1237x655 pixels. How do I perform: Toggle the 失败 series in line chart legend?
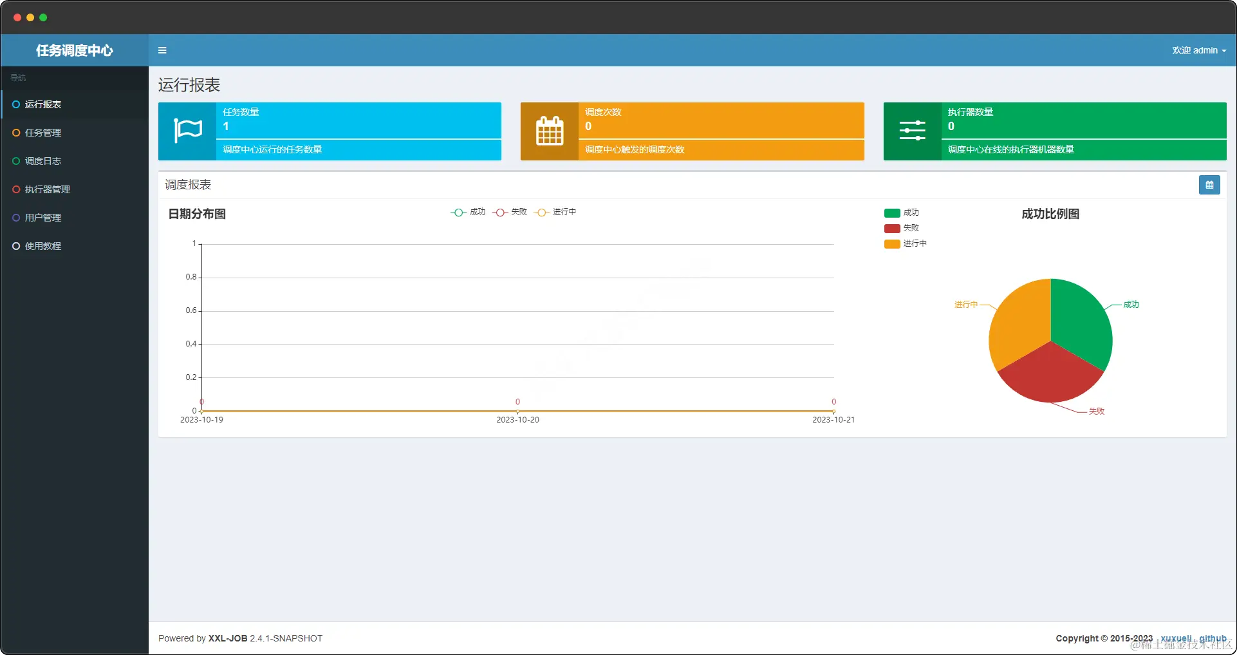pos(510,212)
